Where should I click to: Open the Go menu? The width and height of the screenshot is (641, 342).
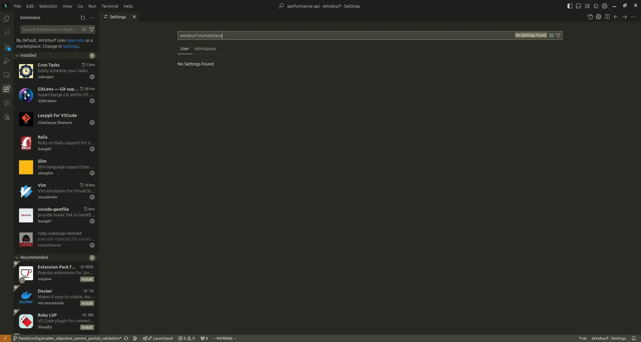click(80, 6)
